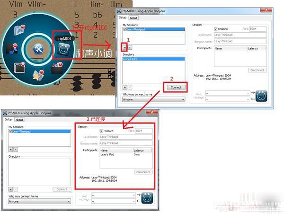This screenshot has width=284, height=215.
Task: Click the Connect button in the upper window
Action: (x=176, y=88)
